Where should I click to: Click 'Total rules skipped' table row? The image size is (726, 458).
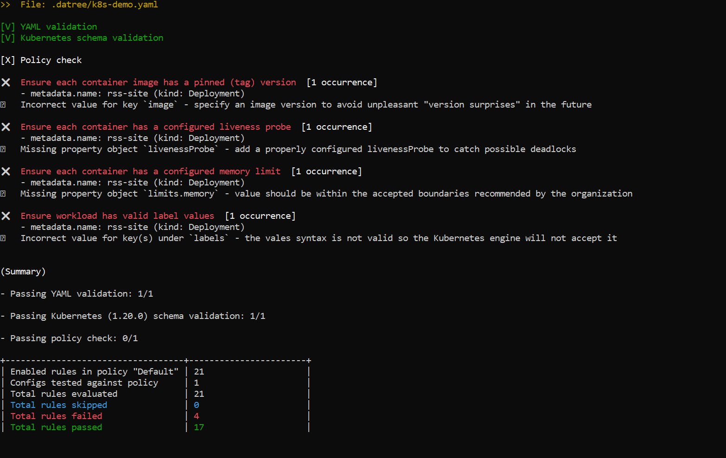point(155,405)
